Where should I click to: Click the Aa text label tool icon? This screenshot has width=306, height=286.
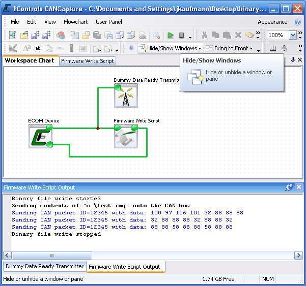[27, 48]
